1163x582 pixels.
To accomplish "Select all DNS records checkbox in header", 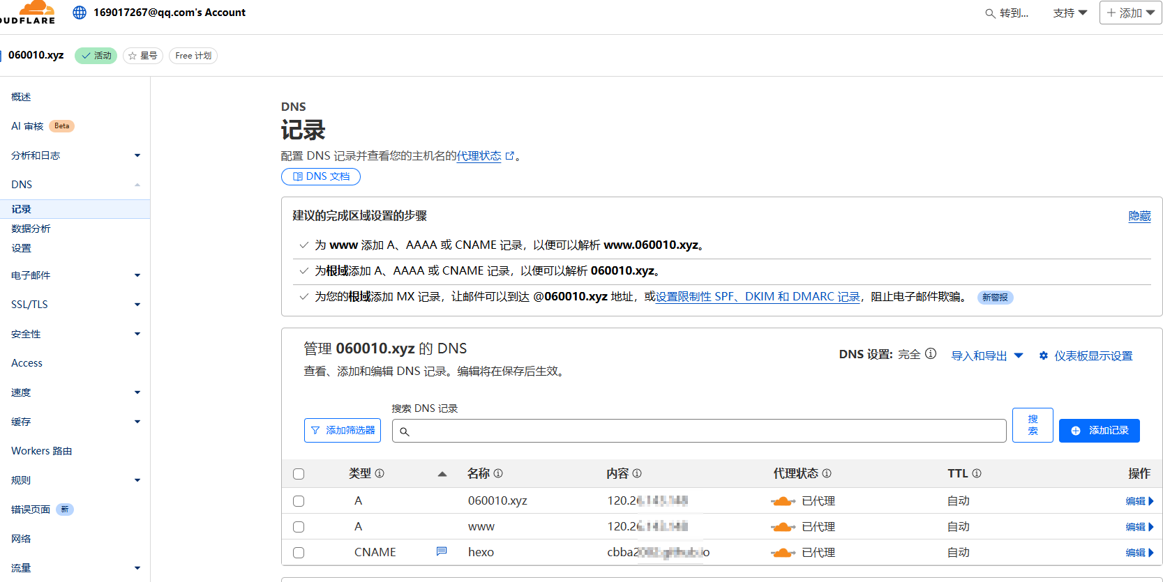I will tap(299, 474).
